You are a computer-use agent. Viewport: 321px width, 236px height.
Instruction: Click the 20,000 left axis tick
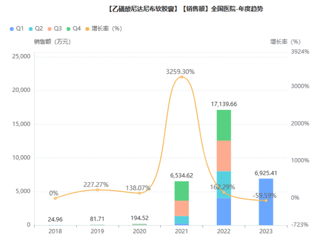coord(21,90)
